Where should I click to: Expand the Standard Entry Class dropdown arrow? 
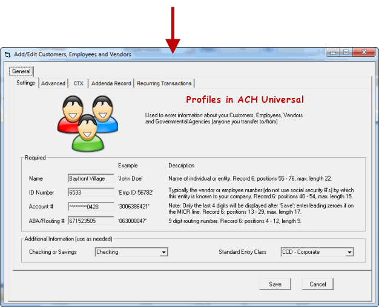[349, 252]
